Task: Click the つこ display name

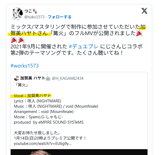Action: pos(28,11)
